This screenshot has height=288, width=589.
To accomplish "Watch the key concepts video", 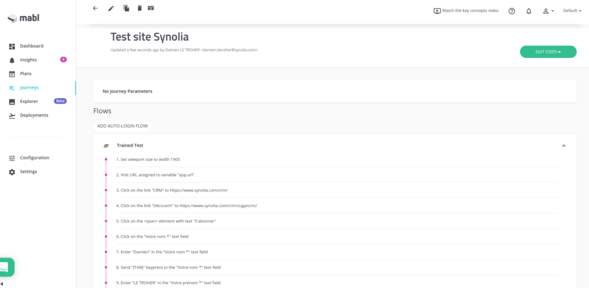I will coord(466,11).
